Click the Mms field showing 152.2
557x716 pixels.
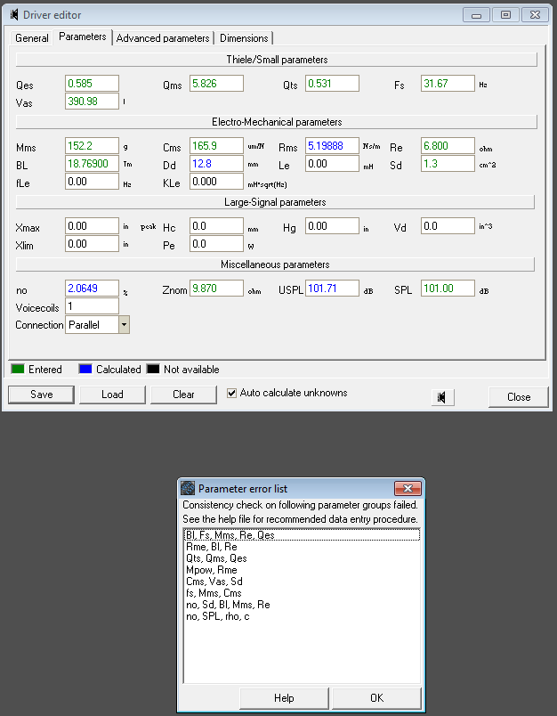pyautogui.click(x=92, y=146)
